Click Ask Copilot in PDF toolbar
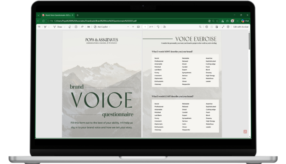Image resolution: width=286 pixels, height=164 pixels. (101, 27)
